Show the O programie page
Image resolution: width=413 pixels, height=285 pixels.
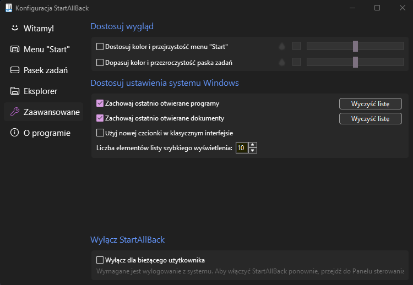click(44, 133)
